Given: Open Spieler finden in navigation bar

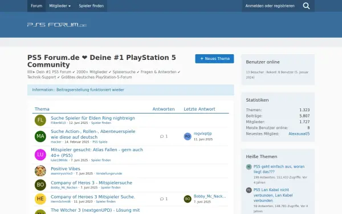Looking at the screenshot, I should point(91,6).
